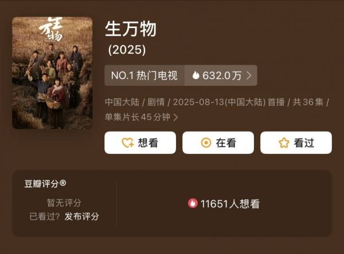Expand show info chevron after 单集片长45分钟
This screenshot has width=344, height=254.
point(175,117)
